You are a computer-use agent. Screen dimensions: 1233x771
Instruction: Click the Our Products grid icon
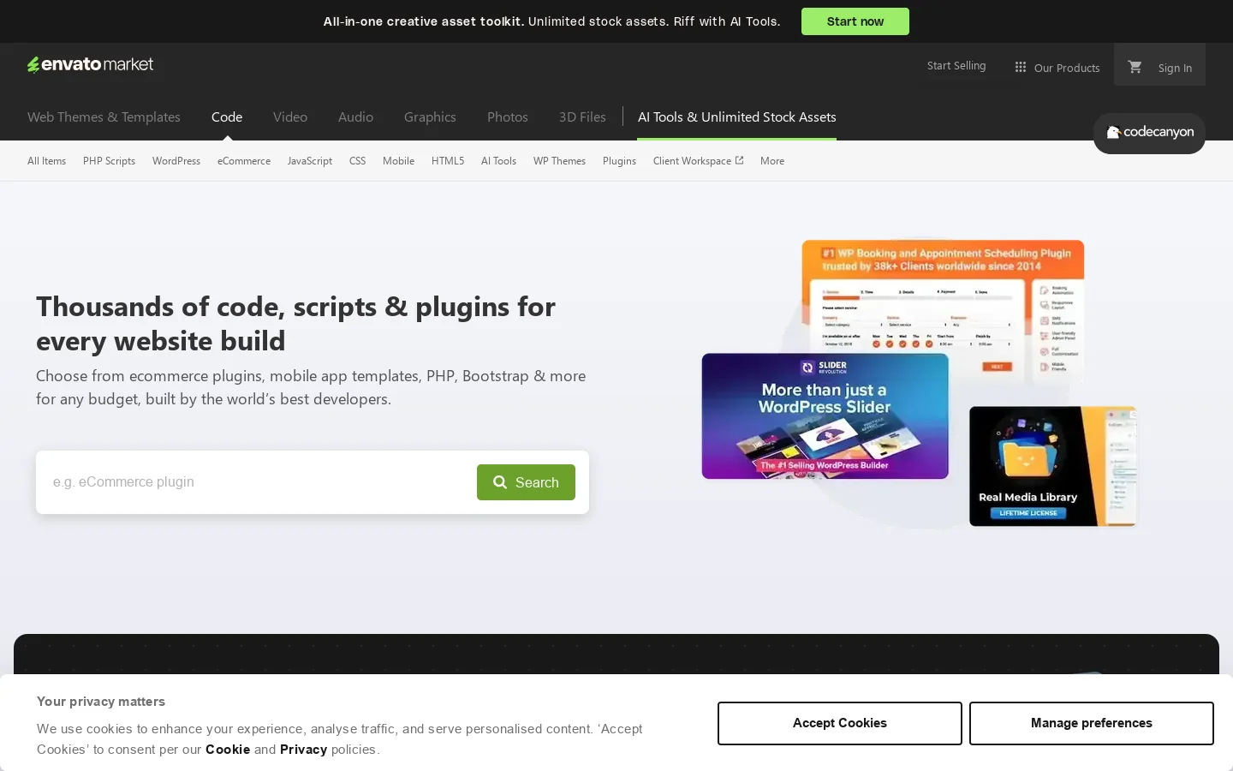[1020, 67]
